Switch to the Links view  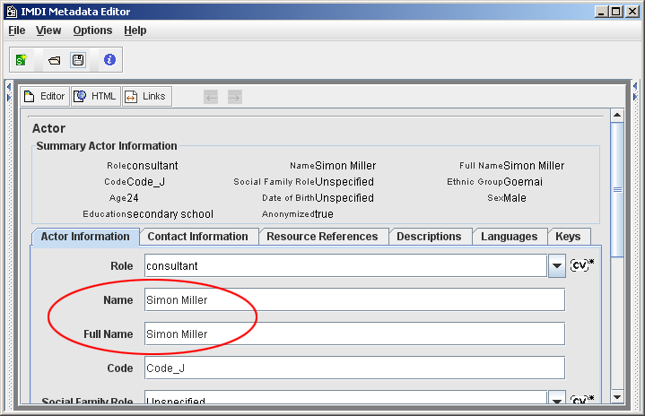click(145, 97)
